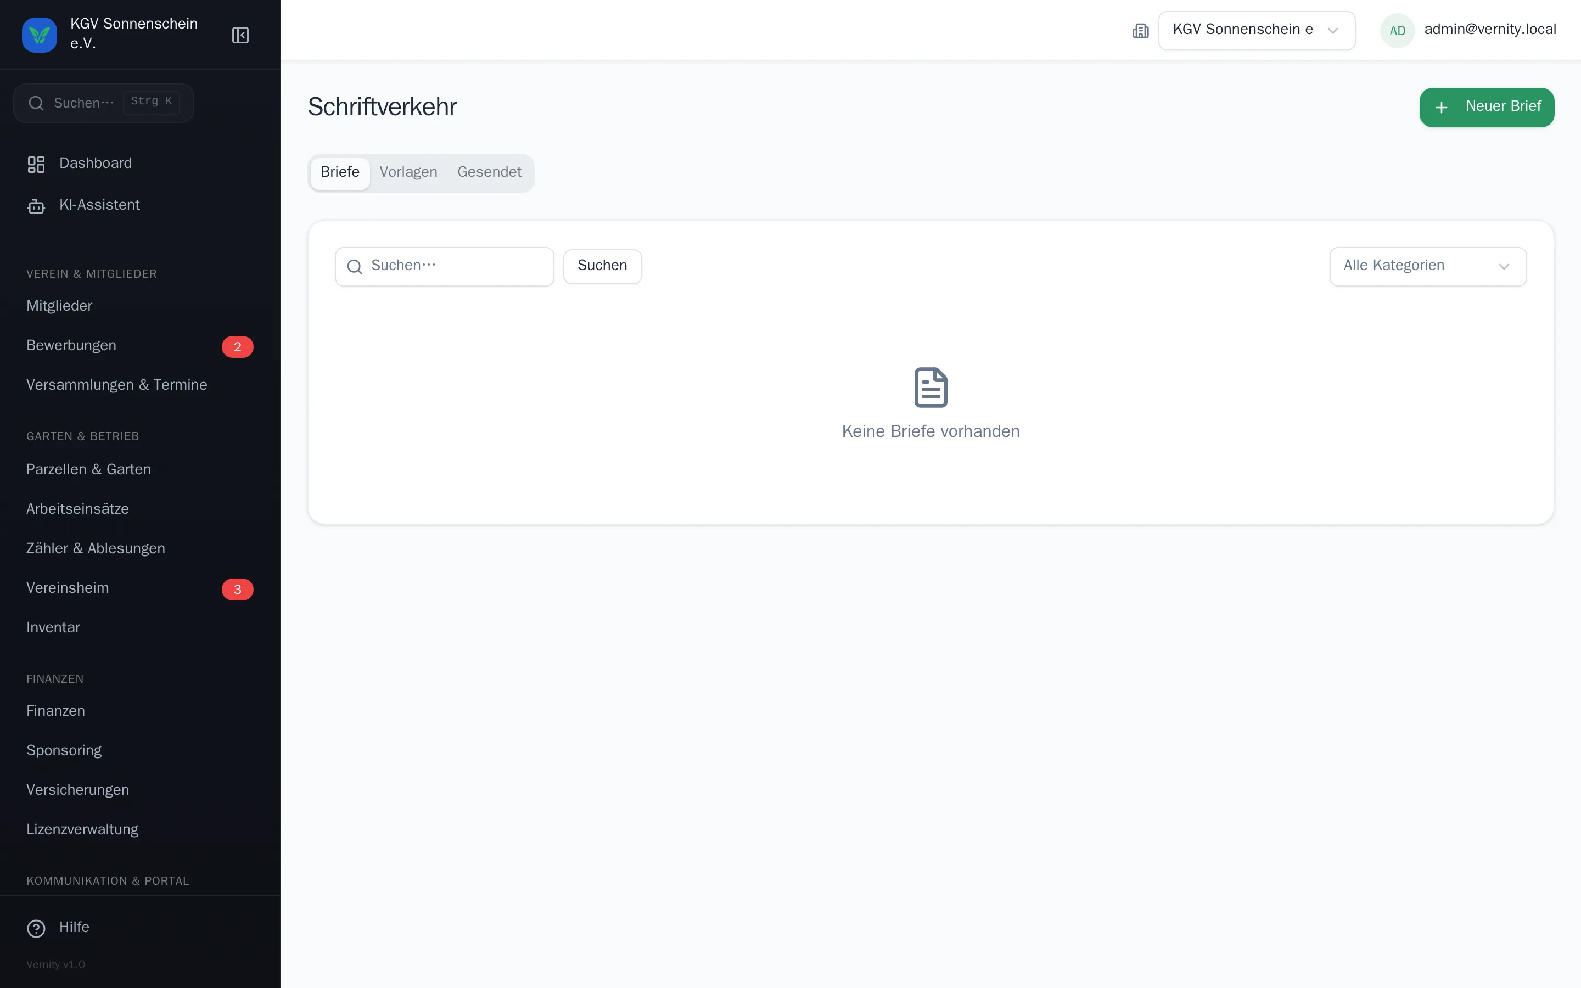The height and width of the screenshot is (988, 1581).
Task: Focus the letters search input field
Action: coord(444,266)
